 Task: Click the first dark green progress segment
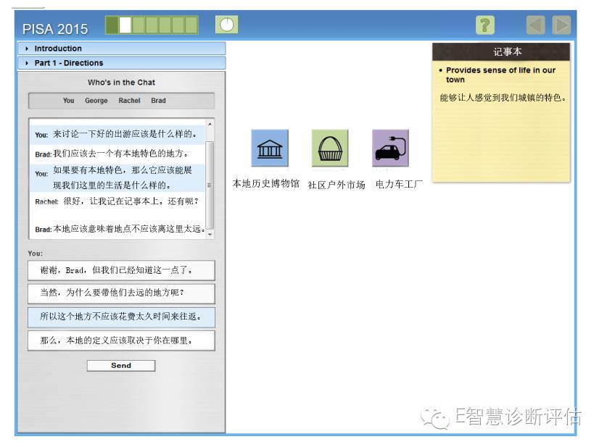tap(112, 25)
